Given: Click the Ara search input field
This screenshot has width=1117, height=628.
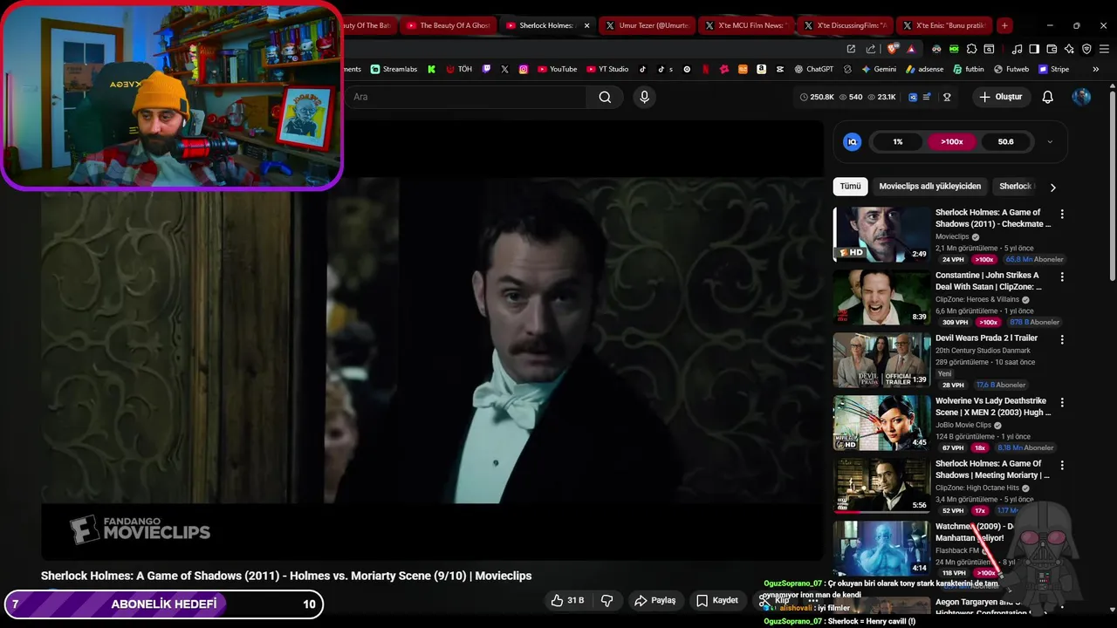Looking at the screenshot, I should [467, 97].
